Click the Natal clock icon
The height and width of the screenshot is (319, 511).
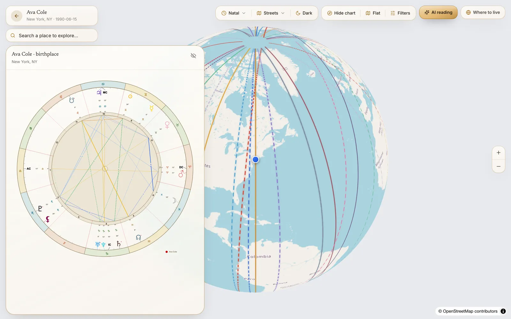(224, 13)
